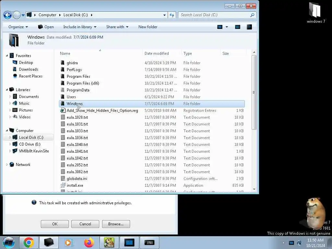Click the refresh button beside the address bar
This screenshot has height=249, width=332.
click(x=172, y=15)
